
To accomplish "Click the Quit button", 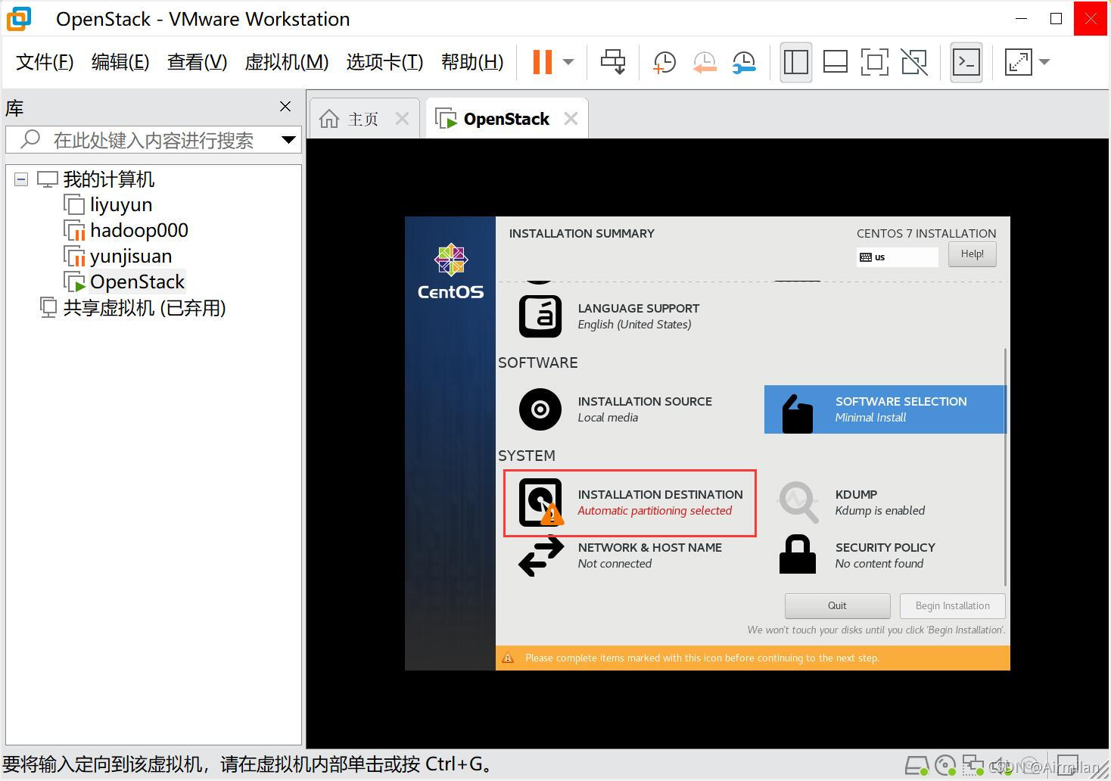I will pyautogui.click(x=837, y=605).
